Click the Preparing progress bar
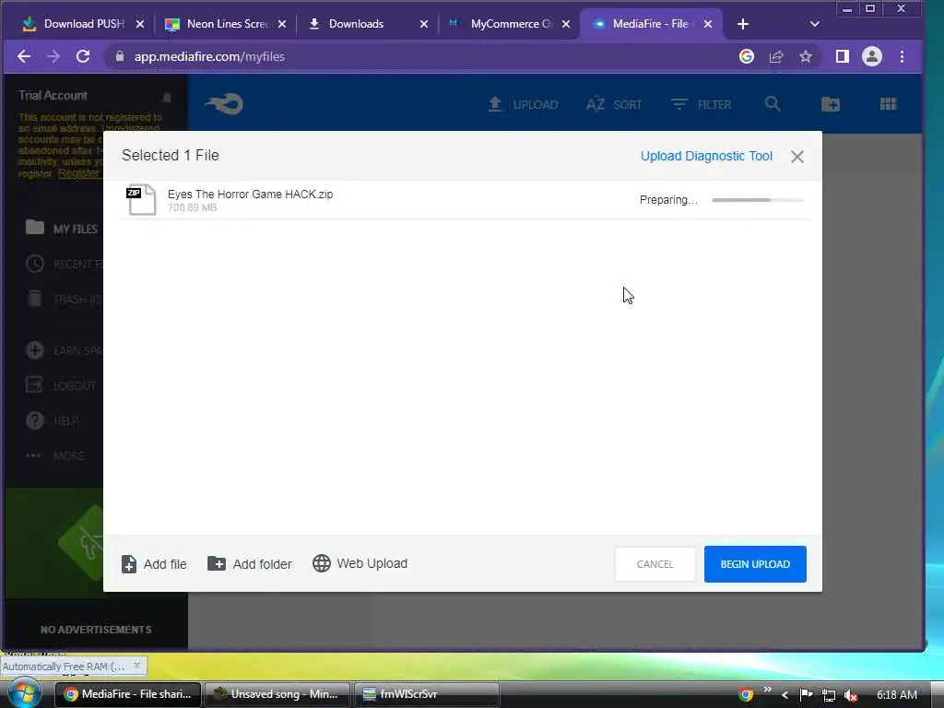Viewport: 944px width, 708px height. coord(758,200)
